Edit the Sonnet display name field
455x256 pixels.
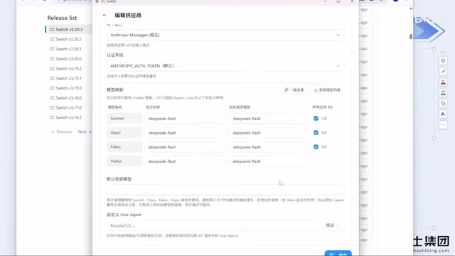[186, 119]
